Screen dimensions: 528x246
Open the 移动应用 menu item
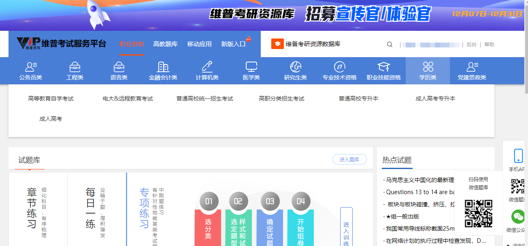pyautogui.click(x=199, y=44)
